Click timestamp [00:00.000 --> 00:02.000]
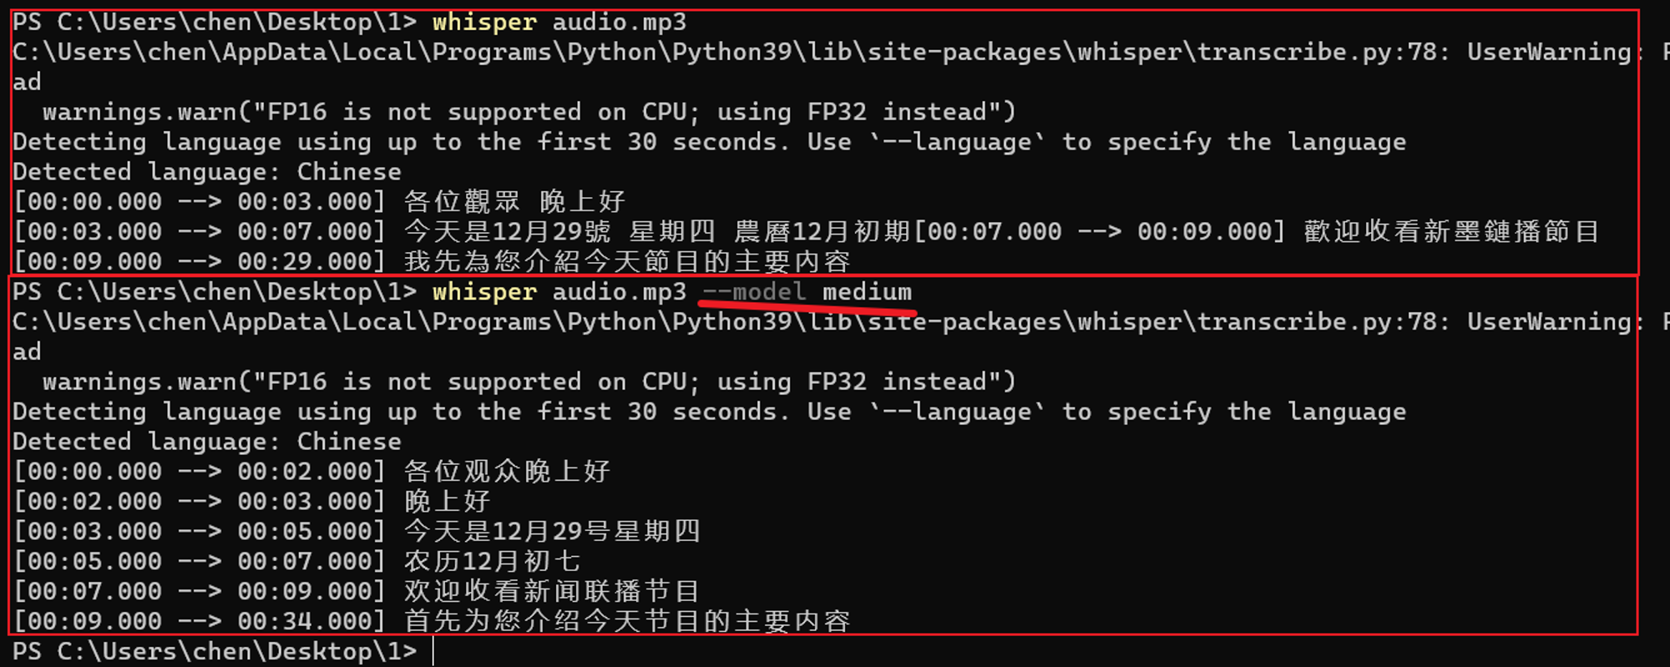 click(x=200, y=472)
